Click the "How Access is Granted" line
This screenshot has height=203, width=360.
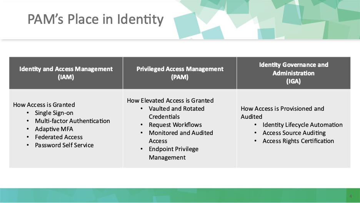[44, 105]
